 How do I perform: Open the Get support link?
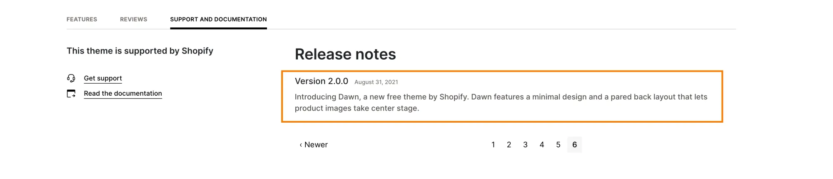[x=103, y=78]
